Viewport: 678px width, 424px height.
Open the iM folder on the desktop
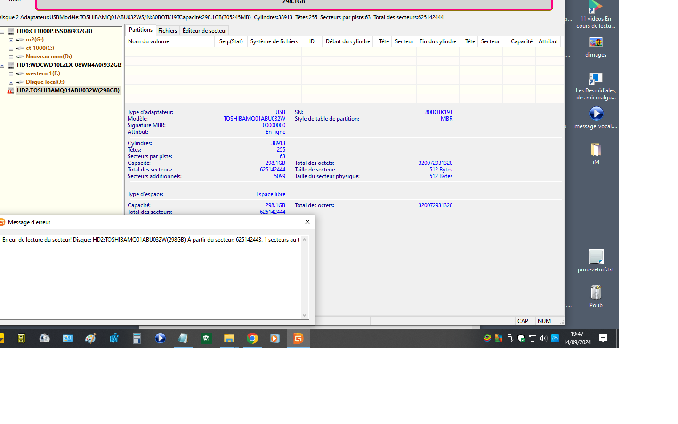point(596,154)
